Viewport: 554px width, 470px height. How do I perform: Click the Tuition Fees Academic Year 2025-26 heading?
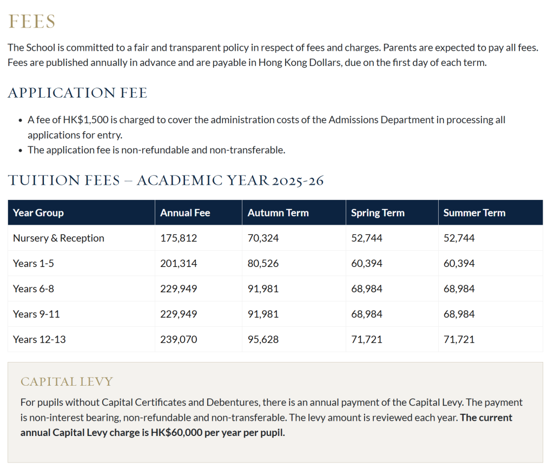[x=166, y=180]
